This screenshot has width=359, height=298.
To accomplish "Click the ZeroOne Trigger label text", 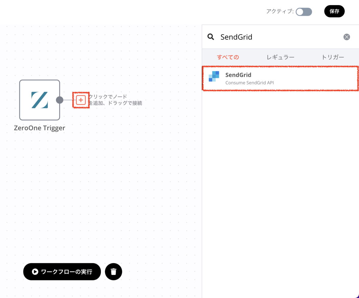I will (x=39, y=128).
